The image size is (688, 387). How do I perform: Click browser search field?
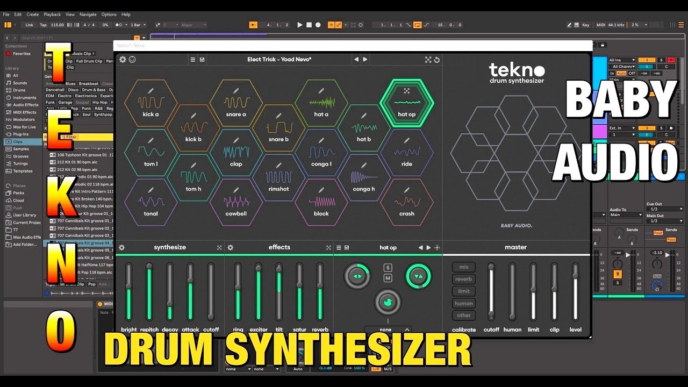pyautogui.click(x=75, y=38)
